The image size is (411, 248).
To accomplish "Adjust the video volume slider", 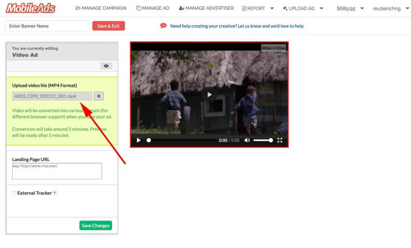I will 263,140.
